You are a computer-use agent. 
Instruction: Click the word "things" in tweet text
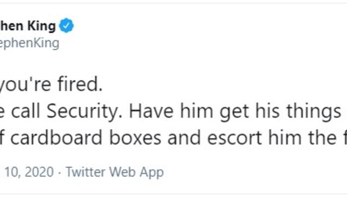[x=306, y=111]
